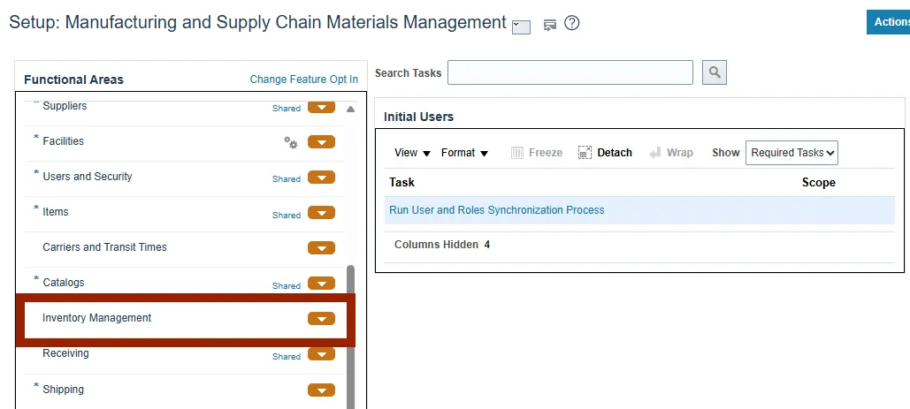Image resolution: width=910 pixels, height=409 pixels.
Task: Open the help question mark icon
Action: pyautogui.click(x=571, y=24)
